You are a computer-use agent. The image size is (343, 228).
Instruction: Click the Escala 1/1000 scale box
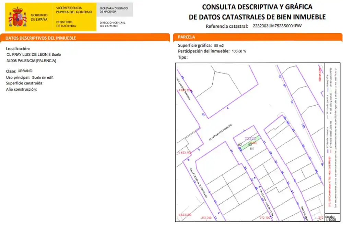(332, 218)
